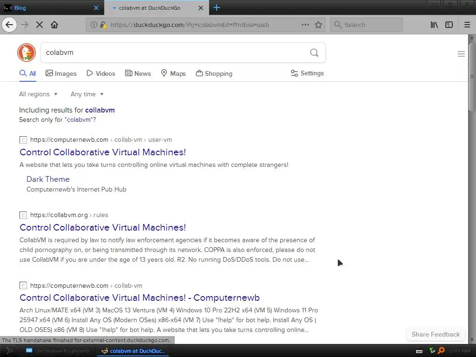The height and width of the screenshot is (357, 476).
Task: Open the Dark Theme sublink
Action: click(48, 179)
